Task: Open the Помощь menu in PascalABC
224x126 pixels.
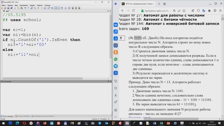Action: point(47,5)
